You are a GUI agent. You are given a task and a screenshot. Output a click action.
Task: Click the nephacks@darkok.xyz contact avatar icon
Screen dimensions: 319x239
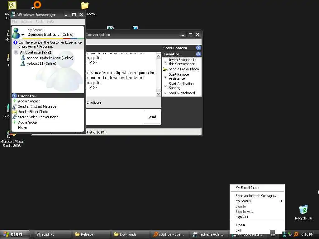click(x=23, y=58)
